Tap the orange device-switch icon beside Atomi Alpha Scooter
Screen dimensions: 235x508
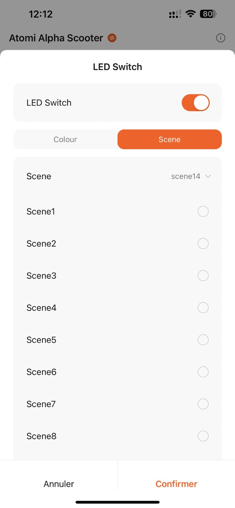(112, 38)
